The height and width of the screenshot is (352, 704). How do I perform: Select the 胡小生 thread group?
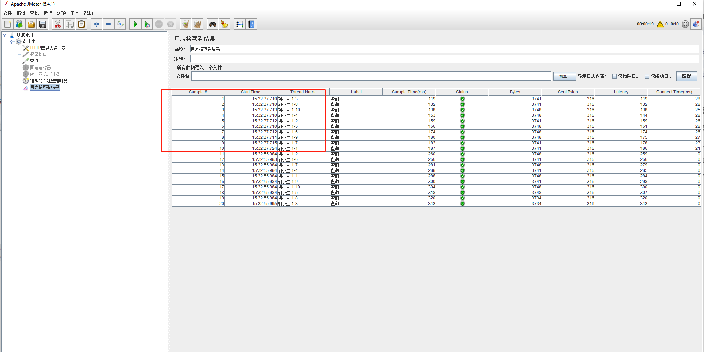(29, 41)
